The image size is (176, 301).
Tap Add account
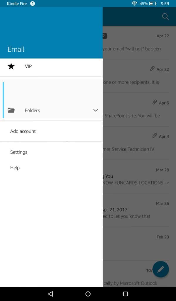pos(23,131)
